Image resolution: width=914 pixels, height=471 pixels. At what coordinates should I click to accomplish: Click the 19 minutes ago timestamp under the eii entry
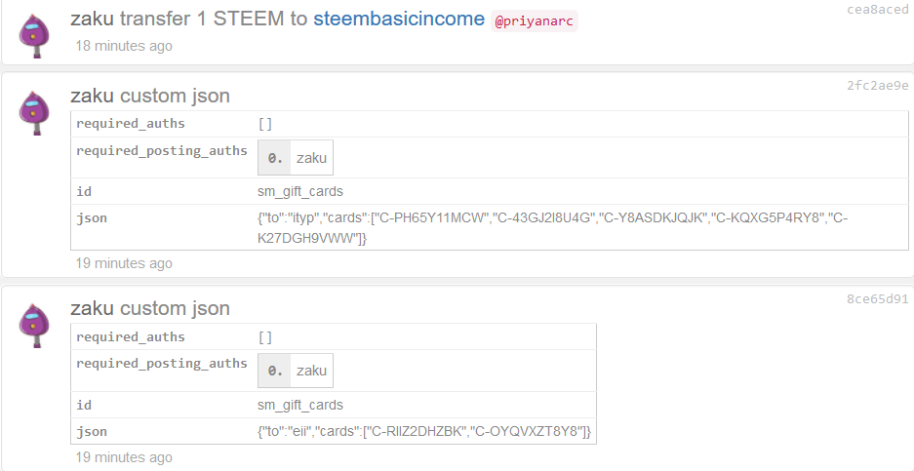click(124, 457)
